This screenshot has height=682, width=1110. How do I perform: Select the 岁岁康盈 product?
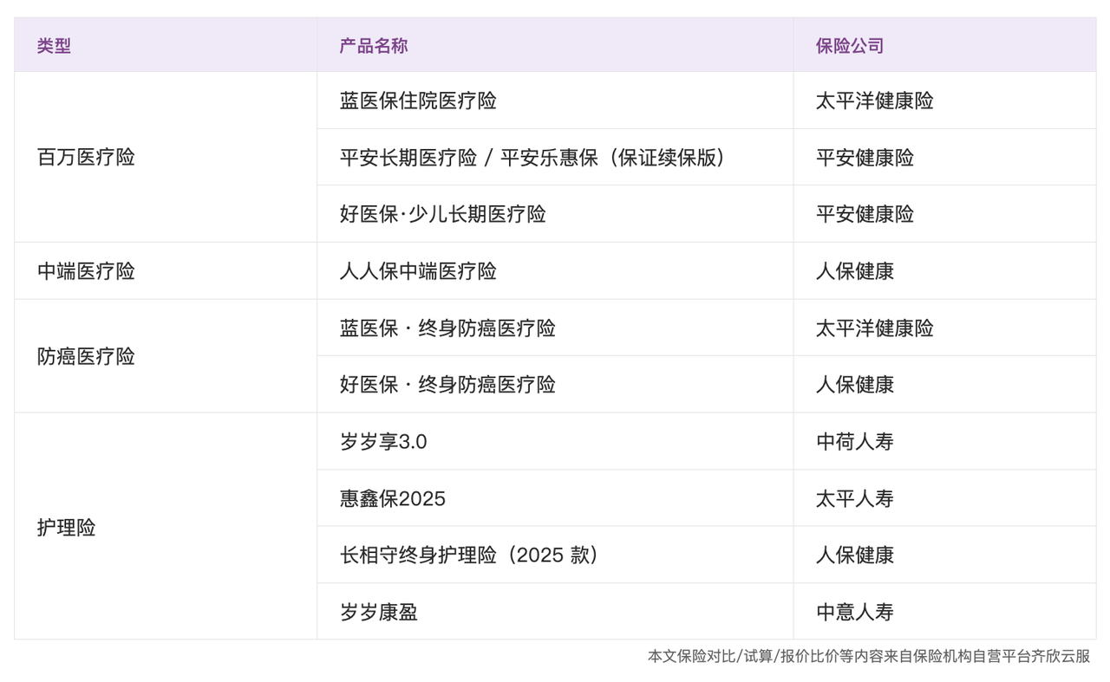(x=378, y=613)
